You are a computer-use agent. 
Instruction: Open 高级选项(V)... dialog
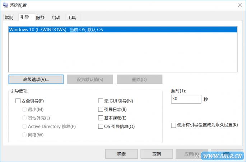(36, 79)
